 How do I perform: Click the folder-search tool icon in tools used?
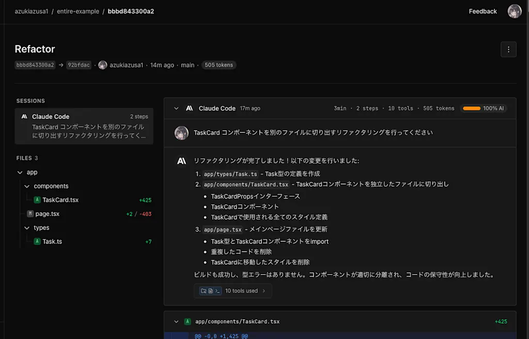pyautogui.click(x=204, y=291)
